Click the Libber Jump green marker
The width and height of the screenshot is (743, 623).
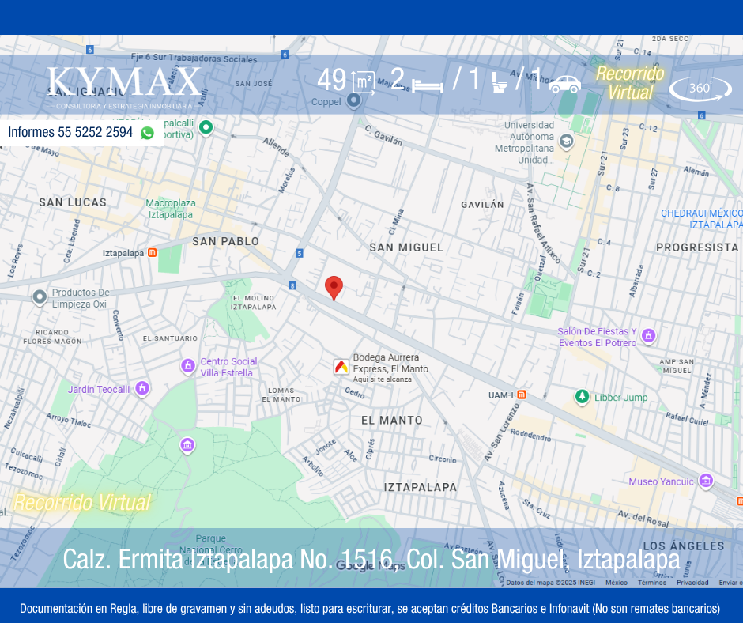coord(582,397)
